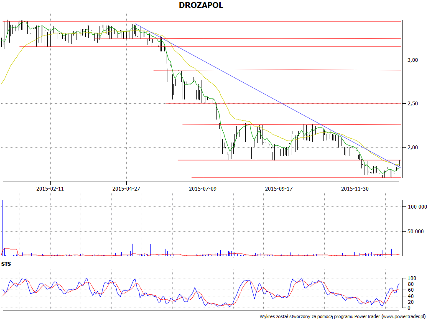Screen dimensions: 428x321
Task: Click the 2,50 price axis label
Action: 413,104
